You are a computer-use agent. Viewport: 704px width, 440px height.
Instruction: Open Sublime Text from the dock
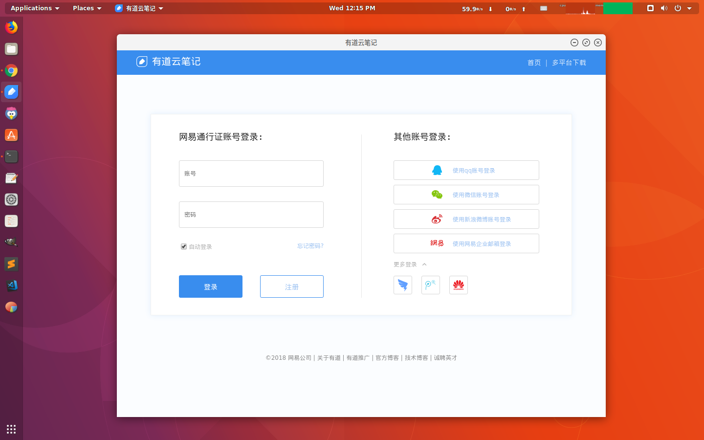tap(11, 264)
